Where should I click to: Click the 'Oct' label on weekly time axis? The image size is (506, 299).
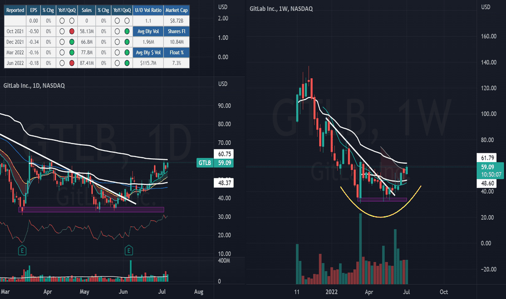[x=444, y=291]
